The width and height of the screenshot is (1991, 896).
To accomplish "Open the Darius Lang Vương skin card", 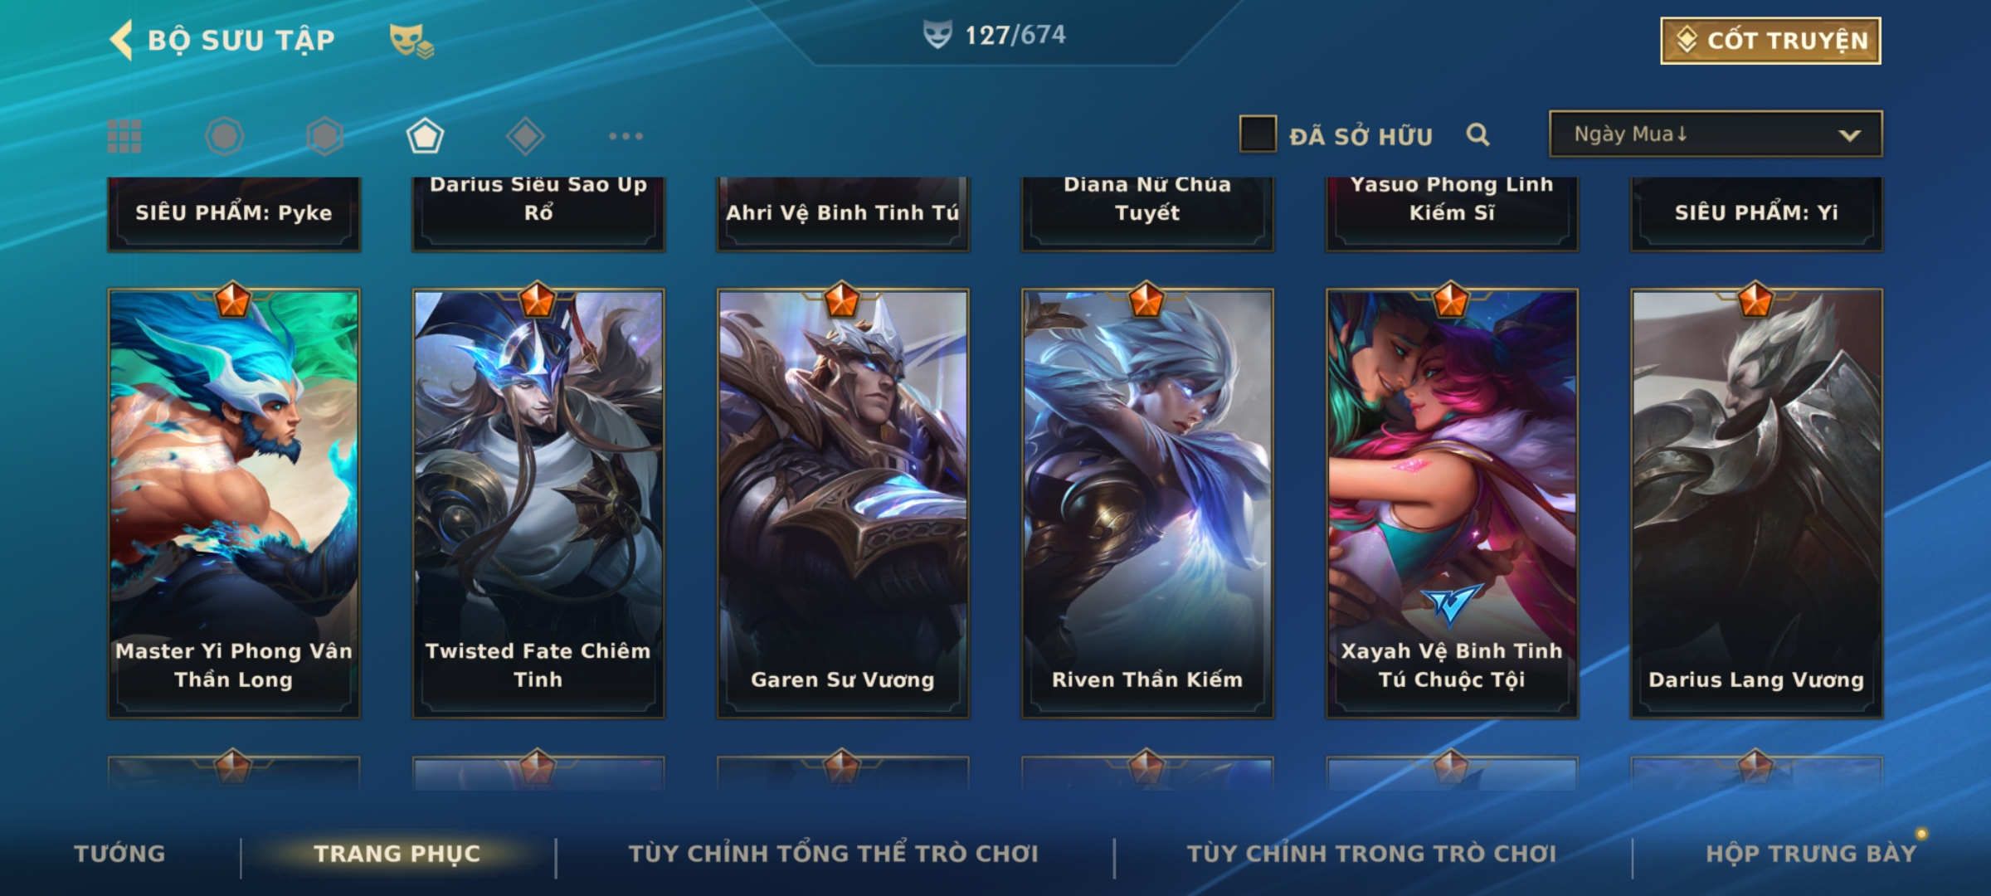I will pos(1756,503).
